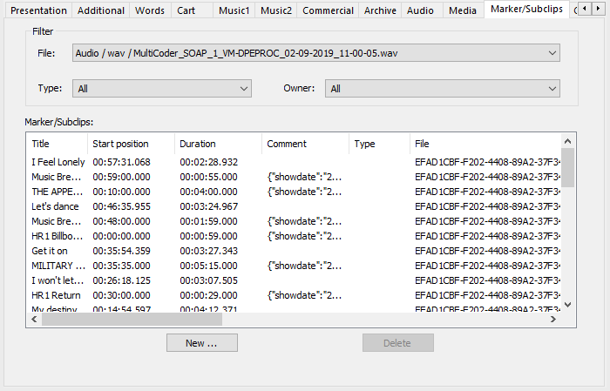Click the list's scroll up arrow
The height and width of the screenshot is (391, 610).
(x=567, y=141)
